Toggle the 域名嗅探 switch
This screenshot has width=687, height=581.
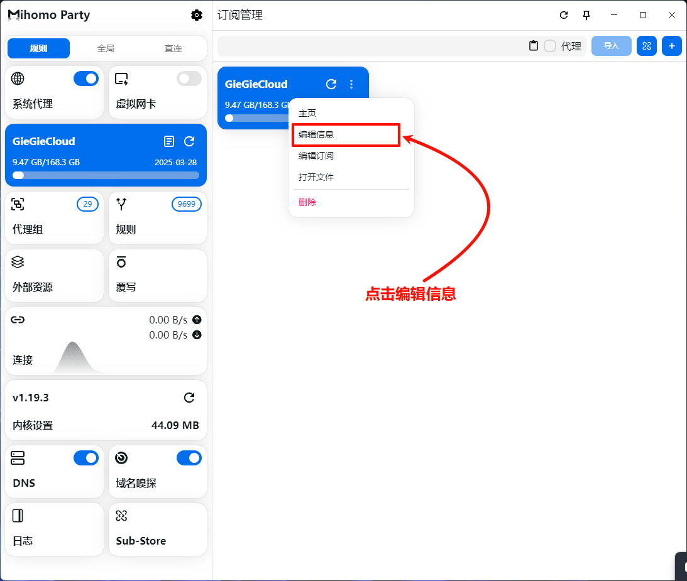tap(189, 458)
